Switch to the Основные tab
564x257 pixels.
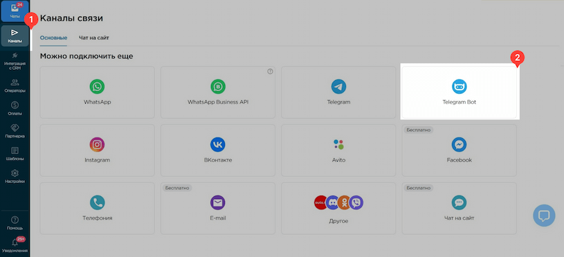pyautogui.click(x=53, y=38)
